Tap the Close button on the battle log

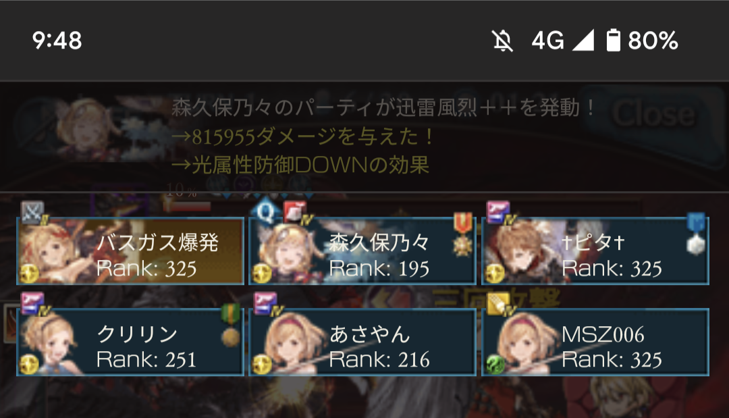pos(653,114)
